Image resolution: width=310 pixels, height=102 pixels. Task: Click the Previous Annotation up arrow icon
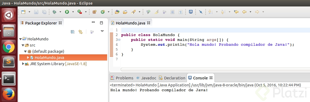click(223, 12)
